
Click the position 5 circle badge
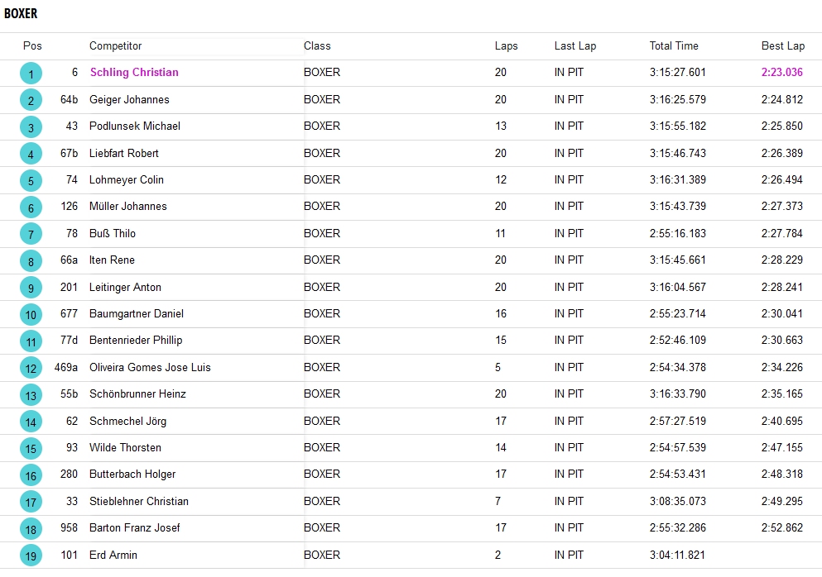click(x=31, y=181)
